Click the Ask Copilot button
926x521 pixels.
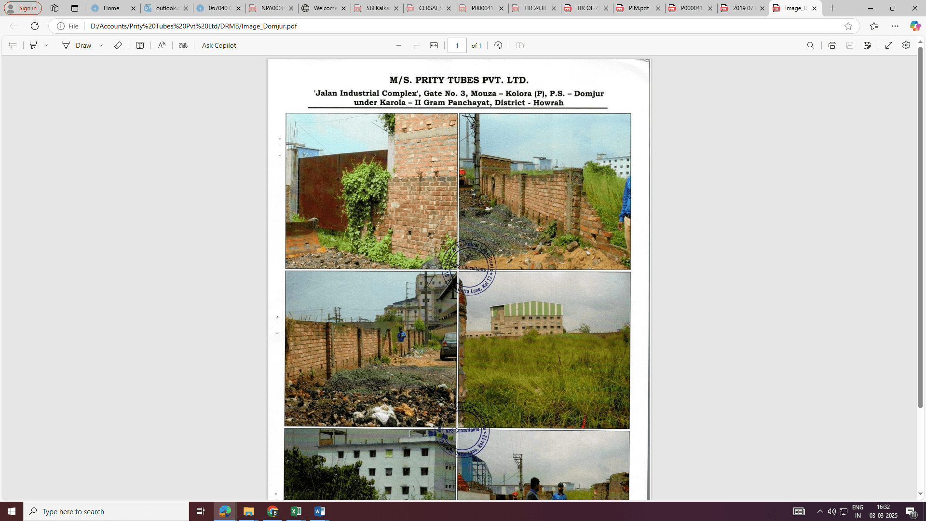pyautogui.click(x=219, y=45)
